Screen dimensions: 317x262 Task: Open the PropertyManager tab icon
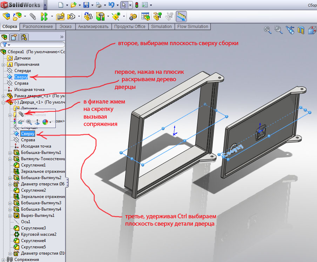(x=14, y=37)
